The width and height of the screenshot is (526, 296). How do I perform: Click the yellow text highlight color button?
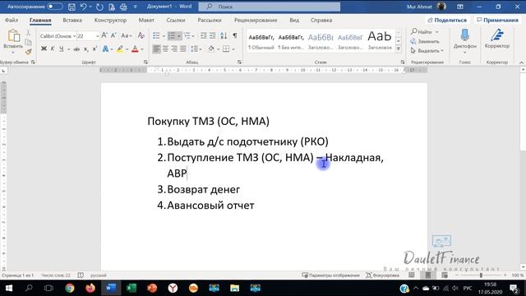[120, 49]
